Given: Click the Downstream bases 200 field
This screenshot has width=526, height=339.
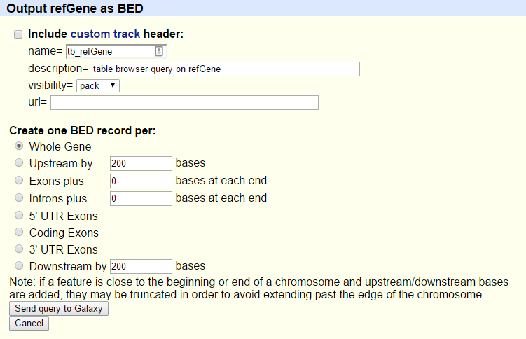Looking at the screenshot, I should pos(141,266).
